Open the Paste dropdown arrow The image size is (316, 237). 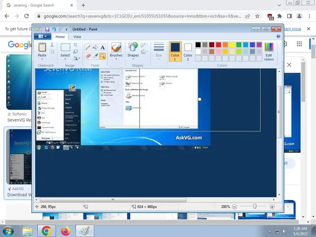click(42, 59)
